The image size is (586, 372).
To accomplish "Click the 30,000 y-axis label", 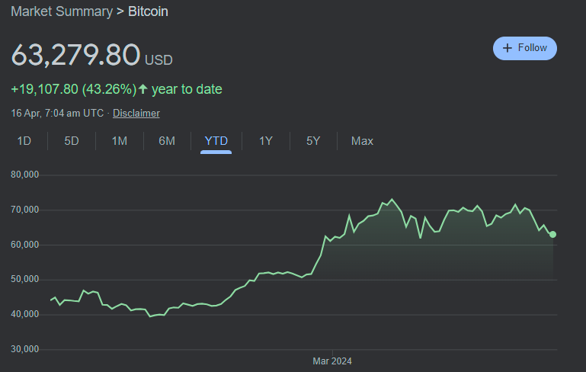I will click(x=24, y=349).
